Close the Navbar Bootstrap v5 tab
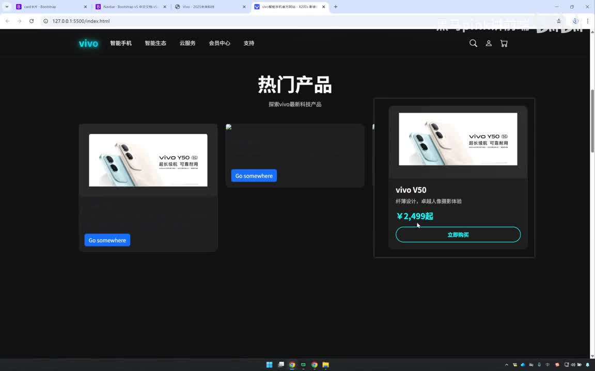Screen dimensions: 595x371 pos(165,7)
